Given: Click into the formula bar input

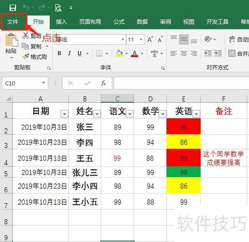Looking at the screenshot, I should (x=181, y=83).
